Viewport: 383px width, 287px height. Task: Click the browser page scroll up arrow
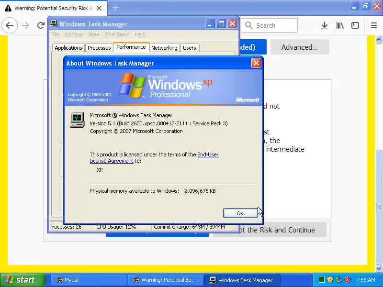point(379,39)
